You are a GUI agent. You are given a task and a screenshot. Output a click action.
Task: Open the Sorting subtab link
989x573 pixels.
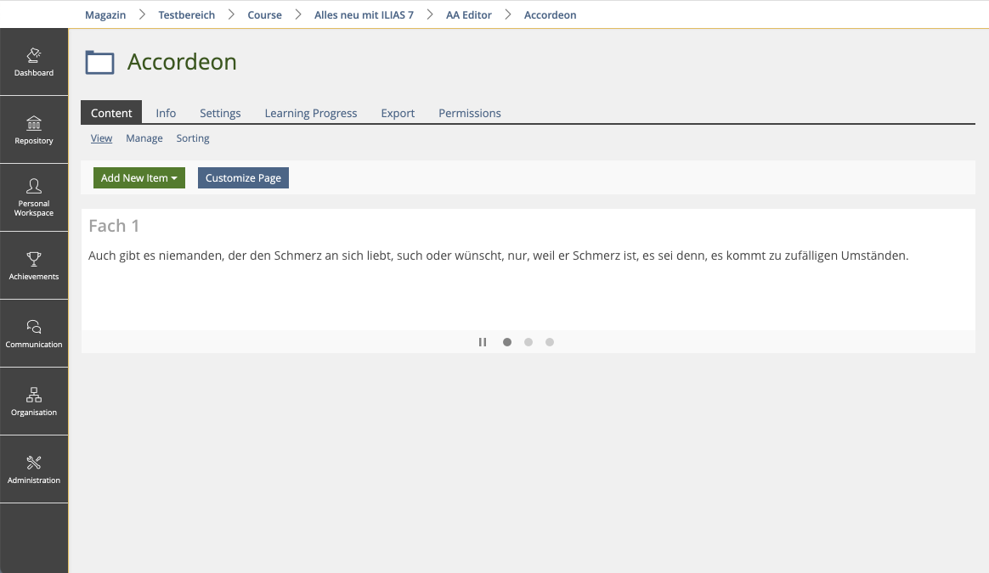[x=193, y=138]
